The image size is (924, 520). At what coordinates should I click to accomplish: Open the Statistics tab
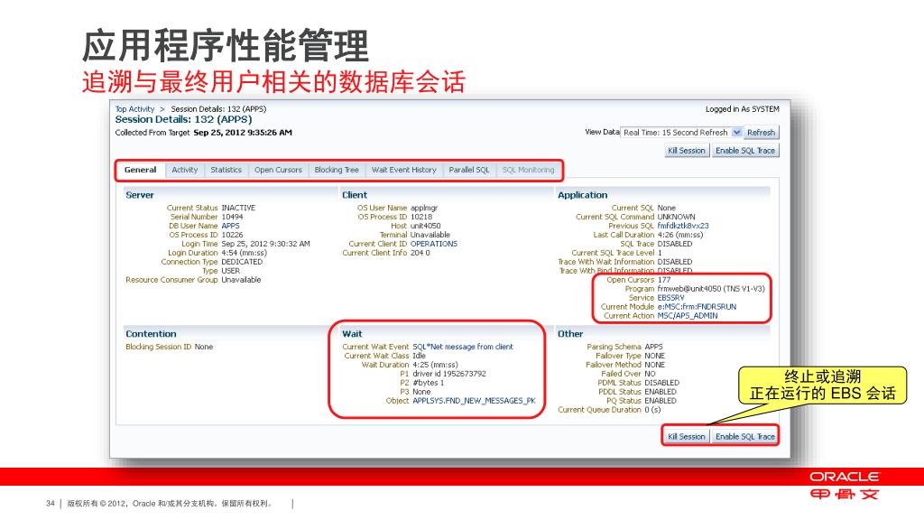tap(226, 170)
